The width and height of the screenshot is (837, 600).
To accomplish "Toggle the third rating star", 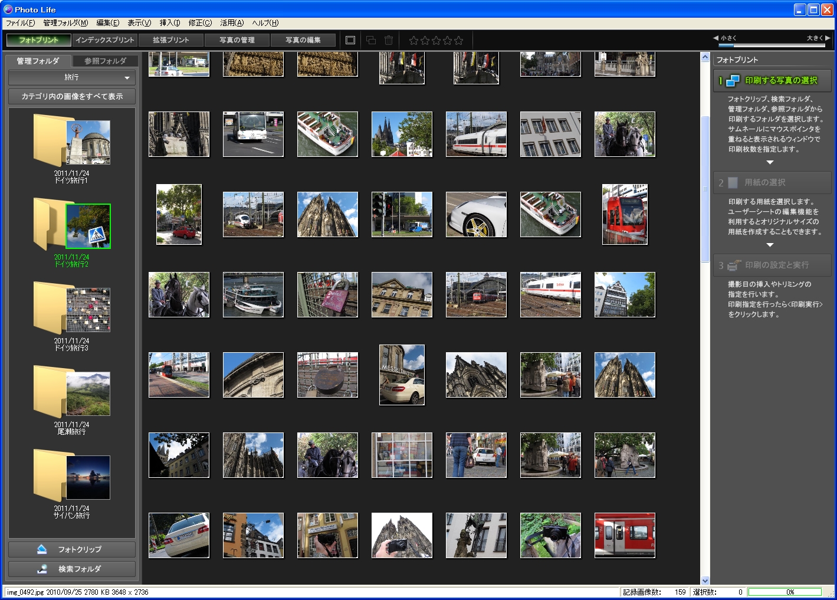I will pyautogui.click(x=437, y=40).
